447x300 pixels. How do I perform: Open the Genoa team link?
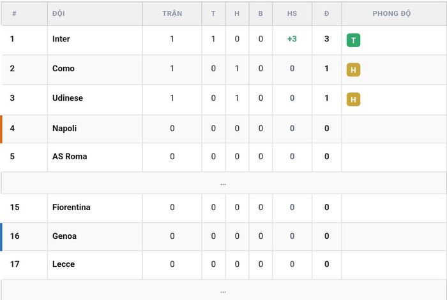point(64,236)
